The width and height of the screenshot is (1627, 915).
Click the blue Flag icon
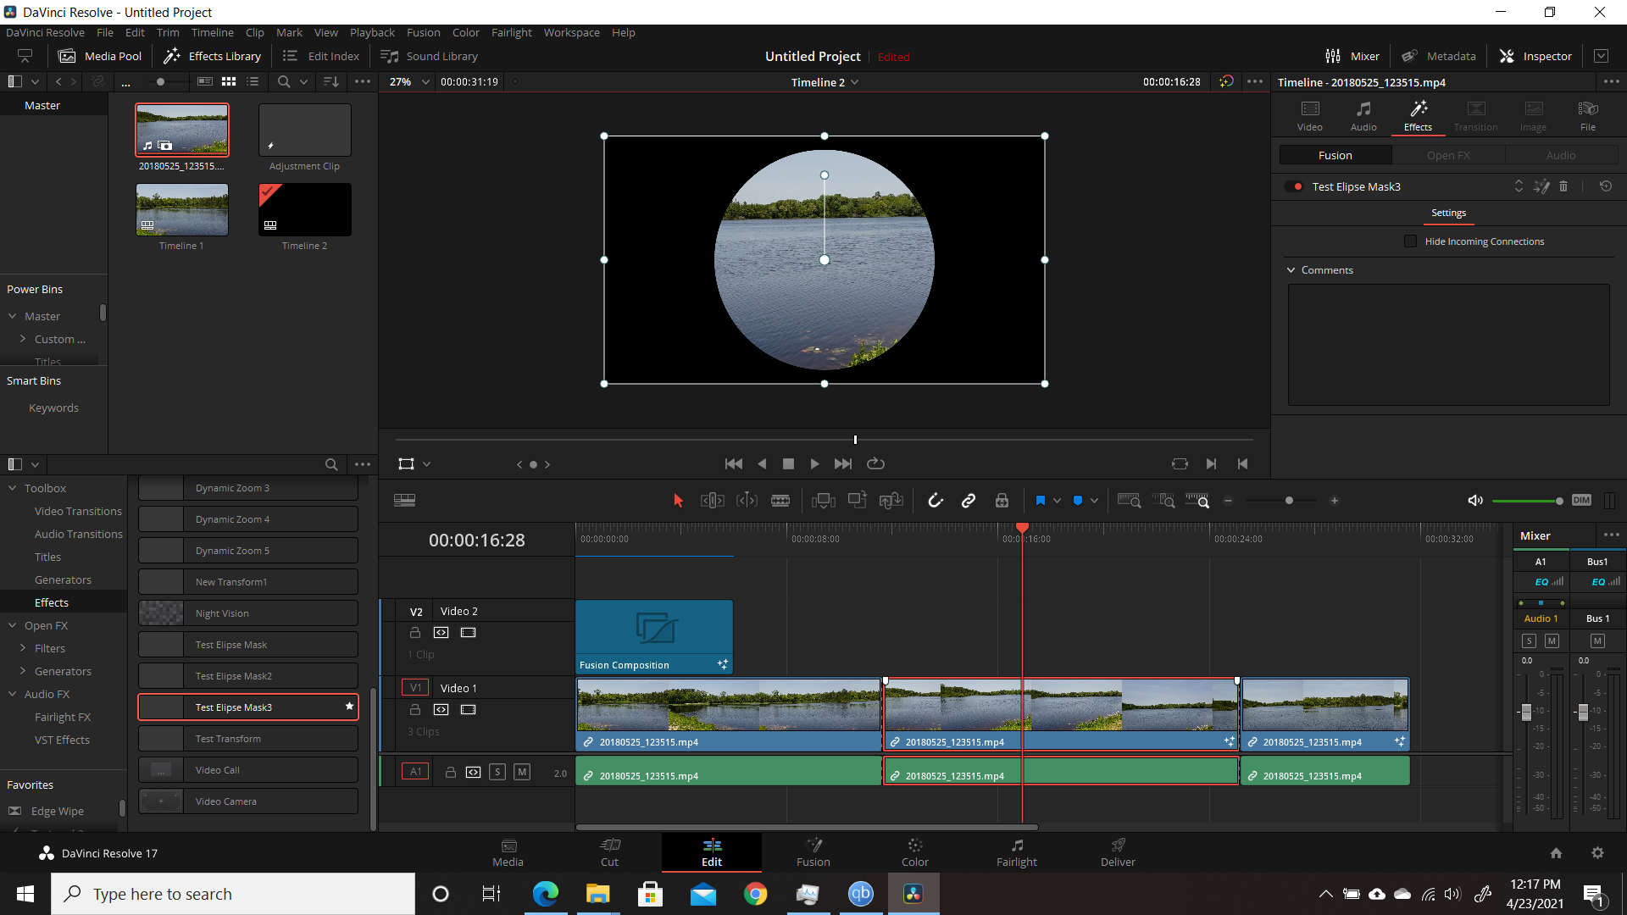[x=1040, y=501]
